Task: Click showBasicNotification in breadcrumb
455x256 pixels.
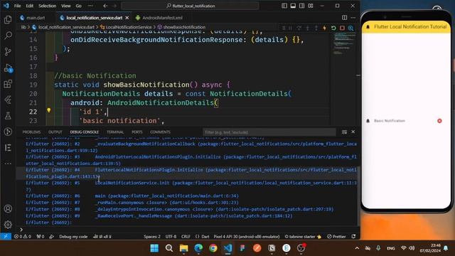Action: [184, 27]
